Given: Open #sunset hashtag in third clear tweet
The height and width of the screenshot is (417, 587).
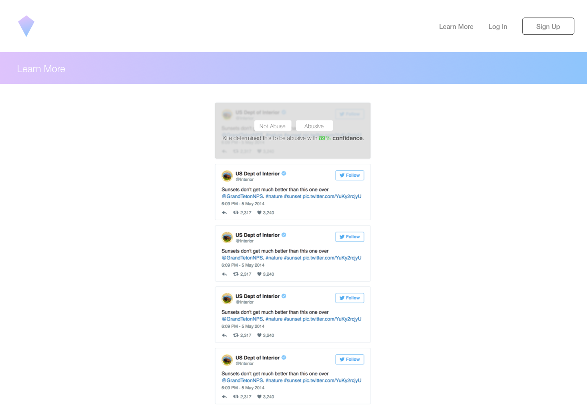Looking at the screenshot, I should [293, 319].
